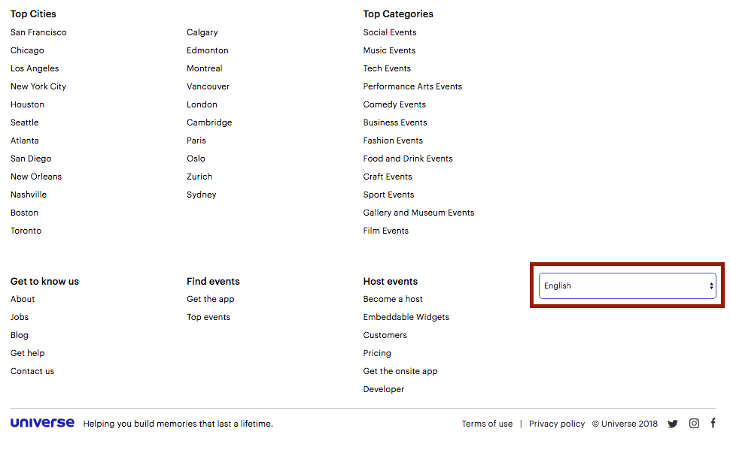Go to Chicago events
This screenshot has width=730, height=450.
[x=27, y=50]
